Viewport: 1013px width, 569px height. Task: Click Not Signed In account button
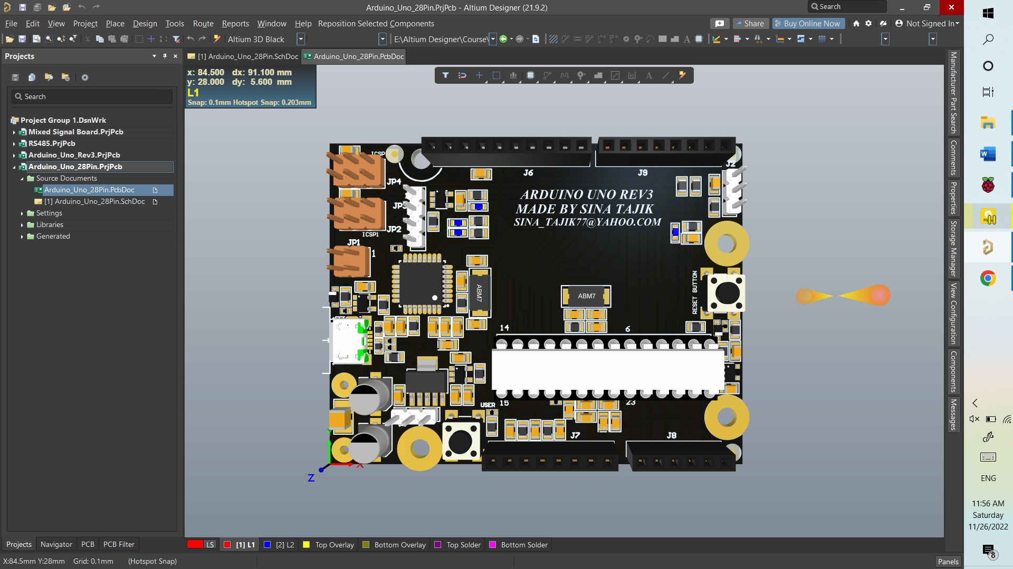[927, 24]
